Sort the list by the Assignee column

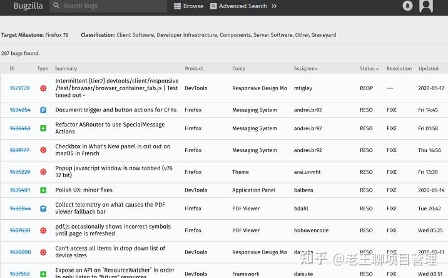click(305, 68)
